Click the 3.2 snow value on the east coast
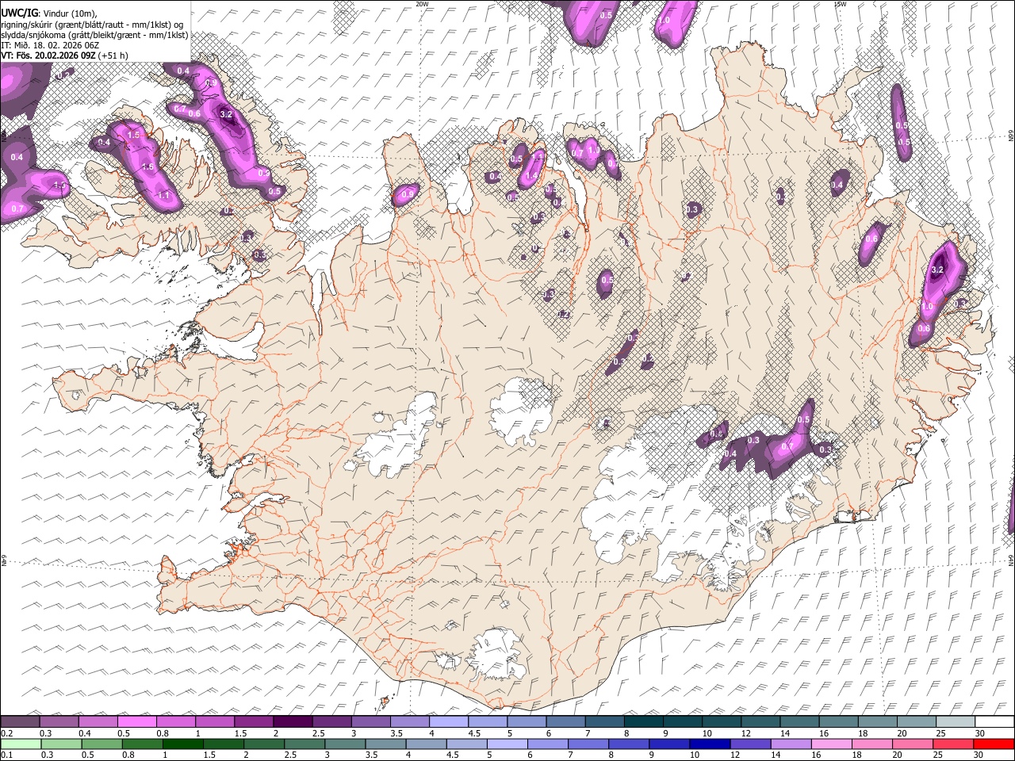The height and width of the screenshot is (761, 1015). click(936, 270)
